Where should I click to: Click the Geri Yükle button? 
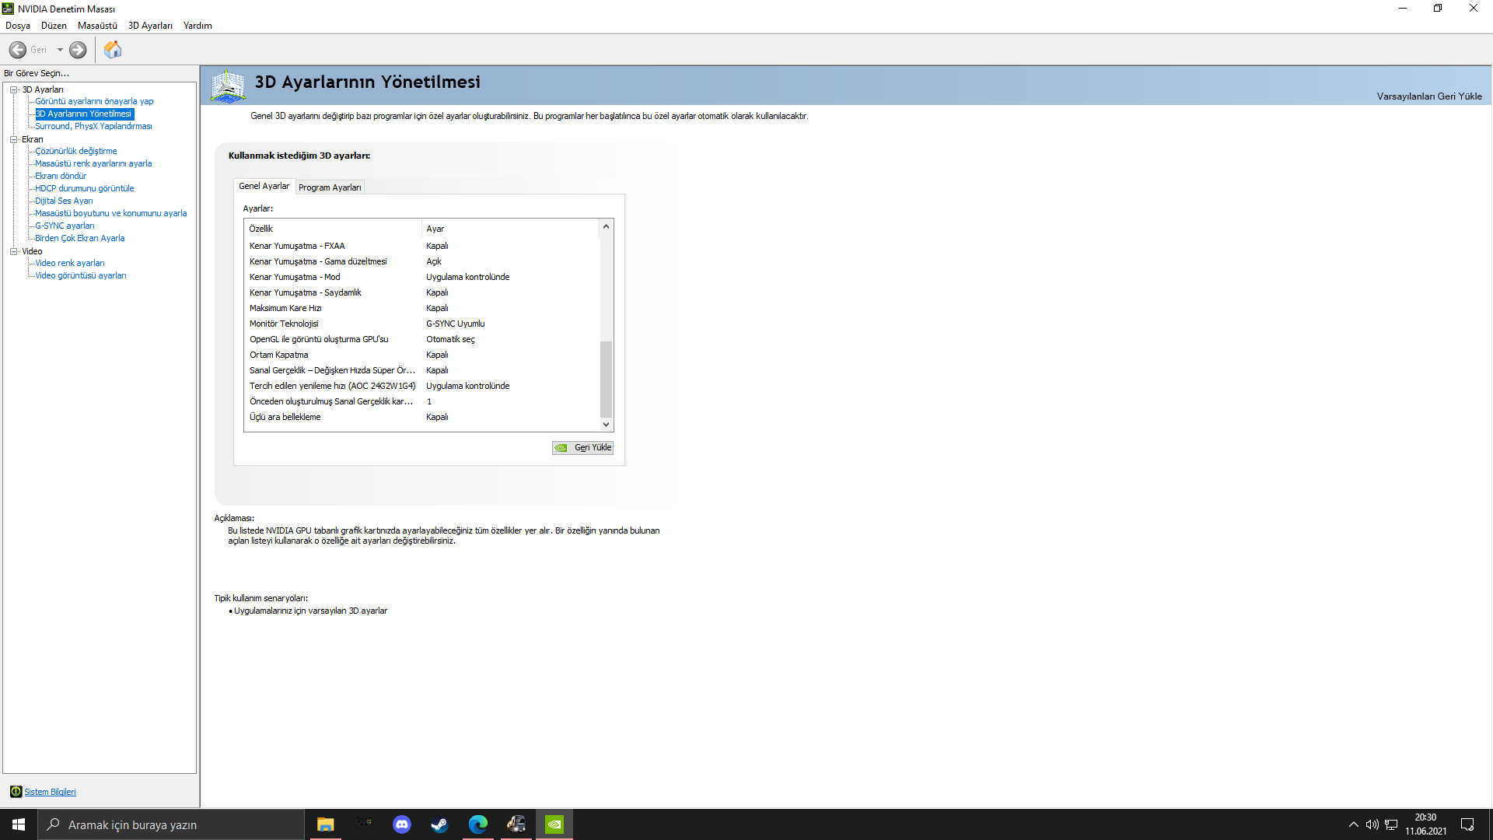583,447
